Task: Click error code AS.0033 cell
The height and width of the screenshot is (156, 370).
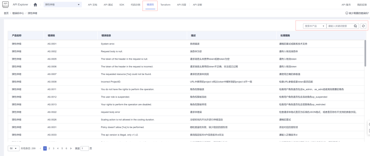Action: (x=52, y=135)
